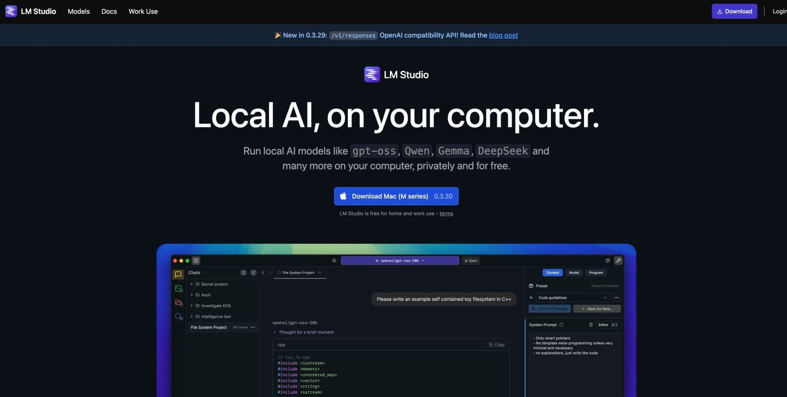Expand the Secret project folder

(192, 284)
